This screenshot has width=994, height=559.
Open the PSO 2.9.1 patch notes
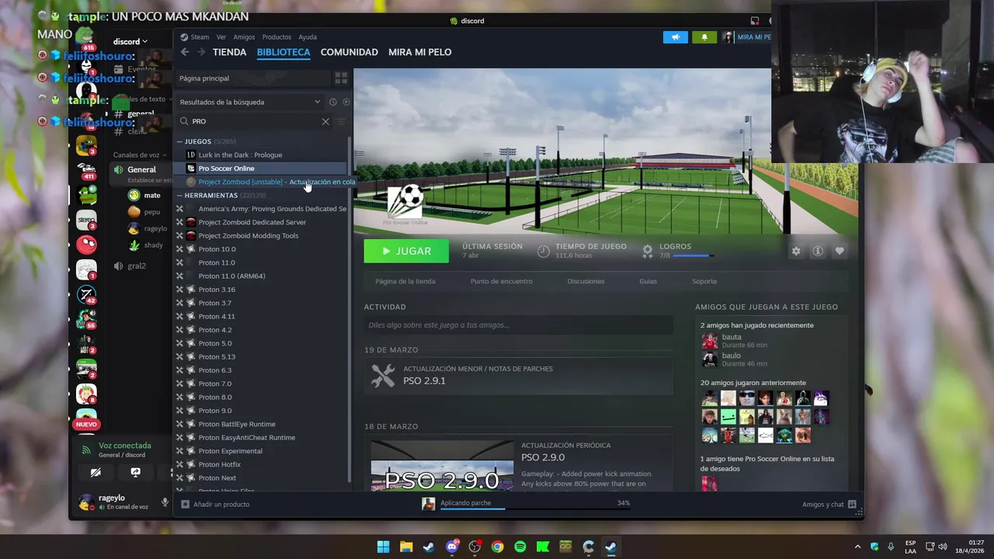(x=518, y=376)
